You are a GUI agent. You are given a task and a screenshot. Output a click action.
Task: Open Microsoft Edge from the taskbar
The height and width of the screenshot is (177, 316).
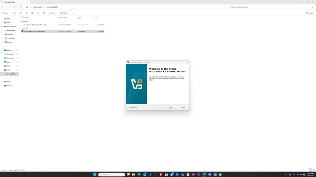click(x=139, y=175)
